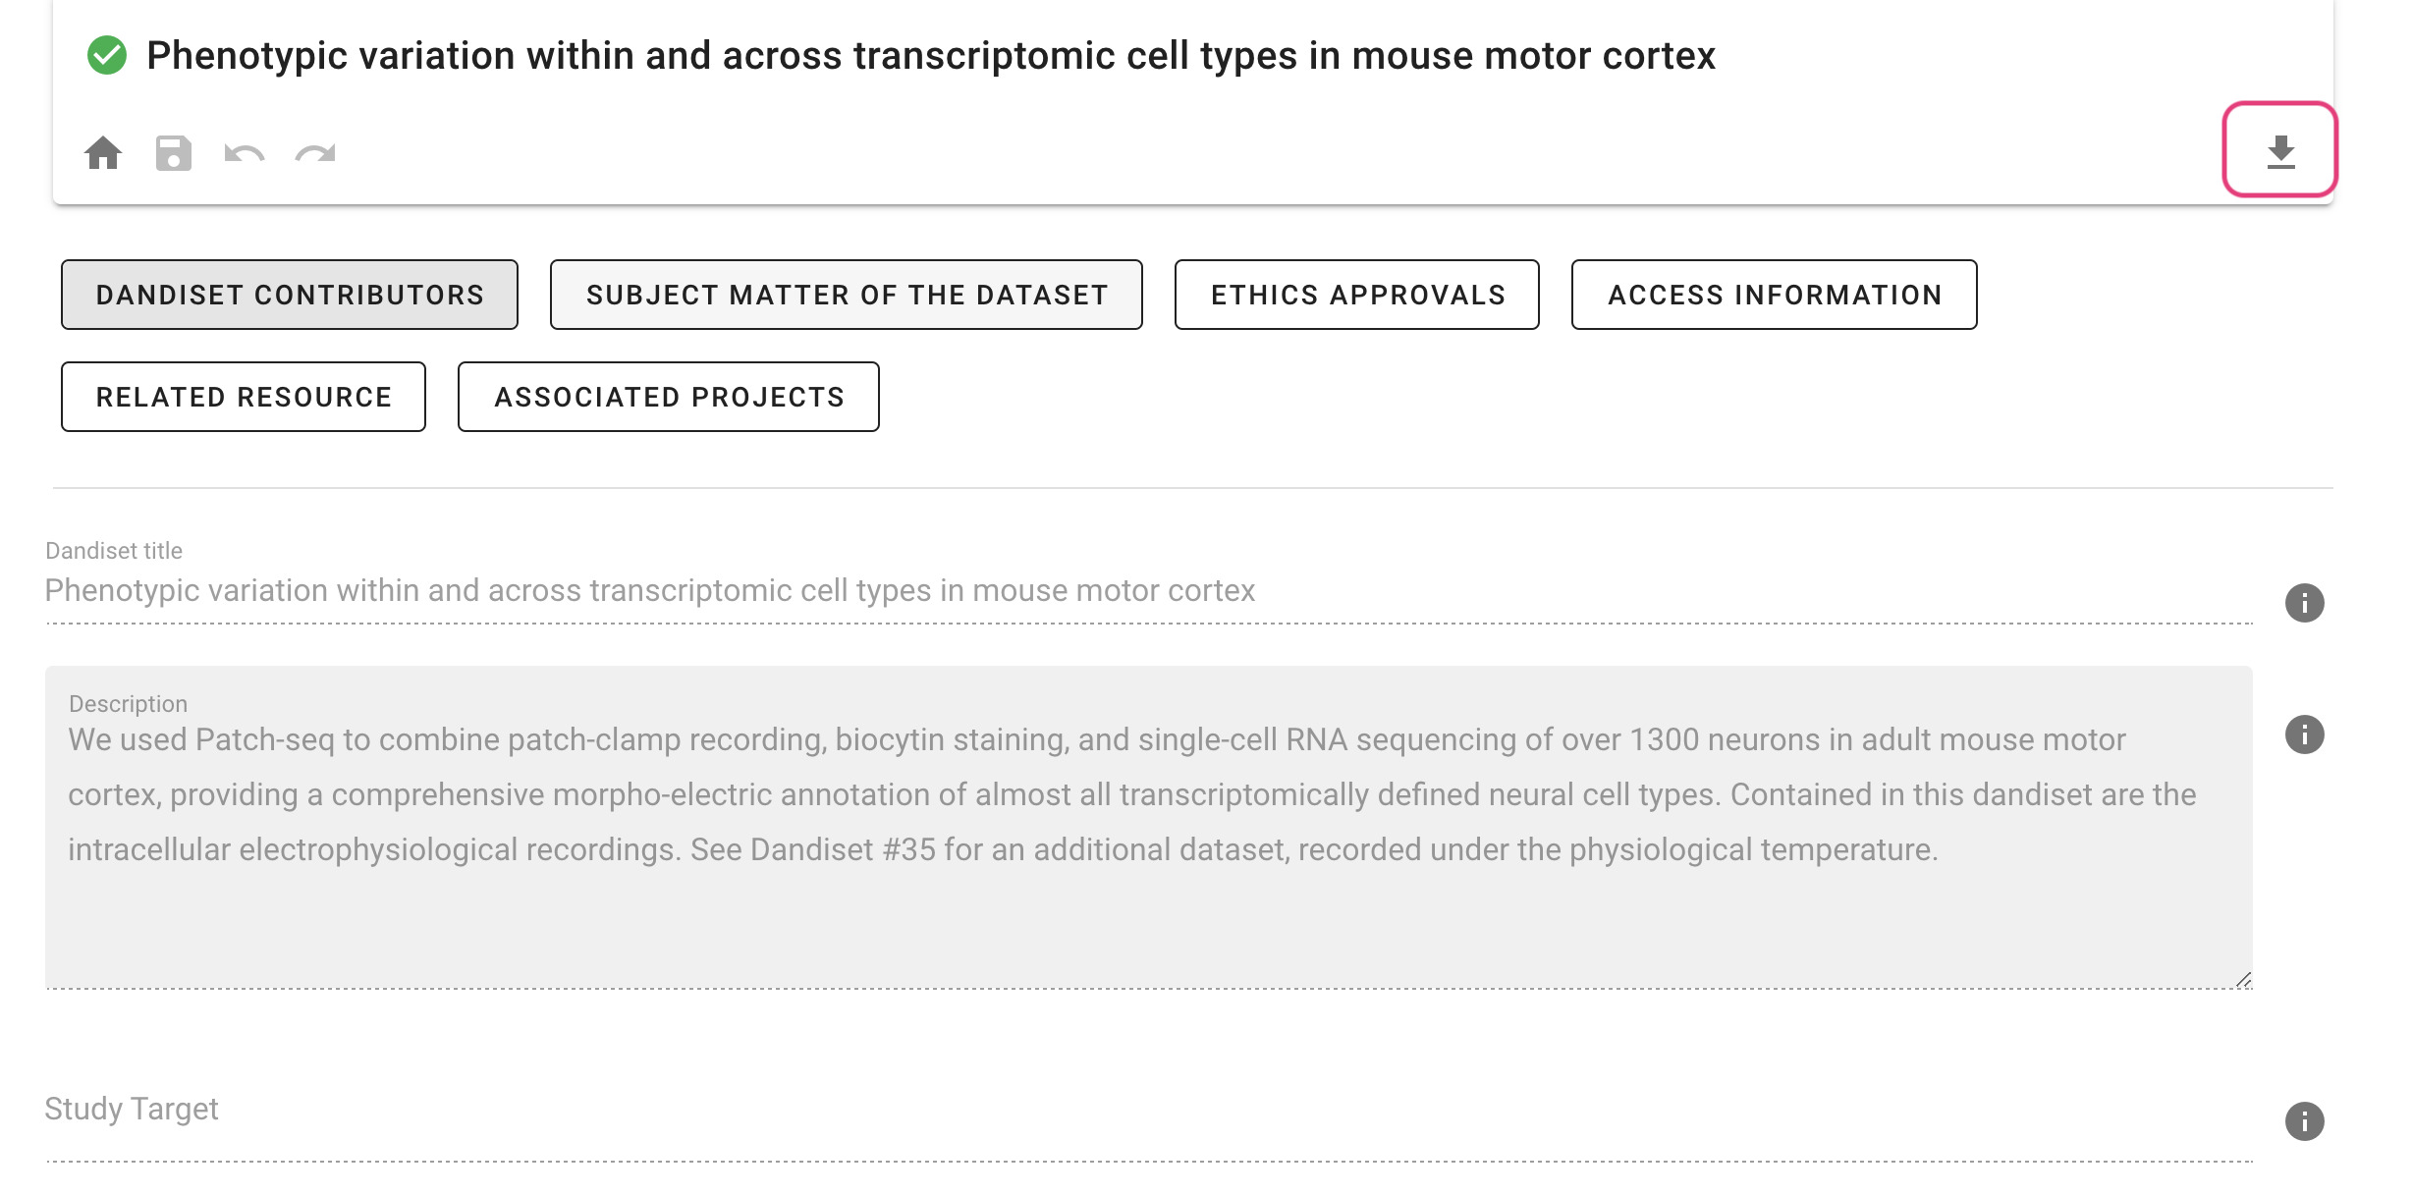Screen dimensions: 2412x1196
Task: Click into the Dandiset title field
Action: (982, 591)
